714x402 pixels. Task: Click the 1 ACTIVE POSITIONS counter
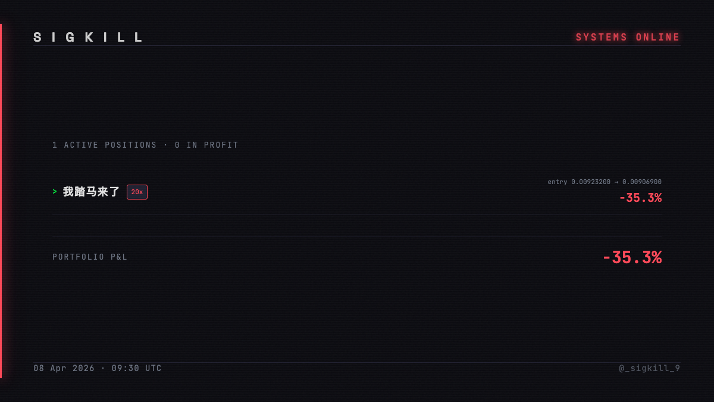click(105, 145)
